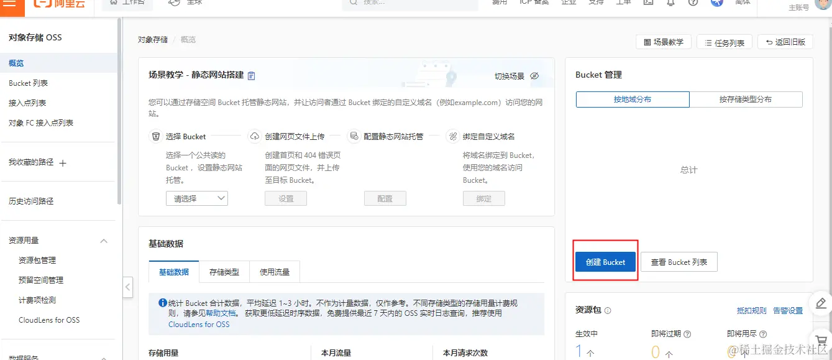Click the 本月请求次数 column heading
832x360 pixels.
click(465, 353)
